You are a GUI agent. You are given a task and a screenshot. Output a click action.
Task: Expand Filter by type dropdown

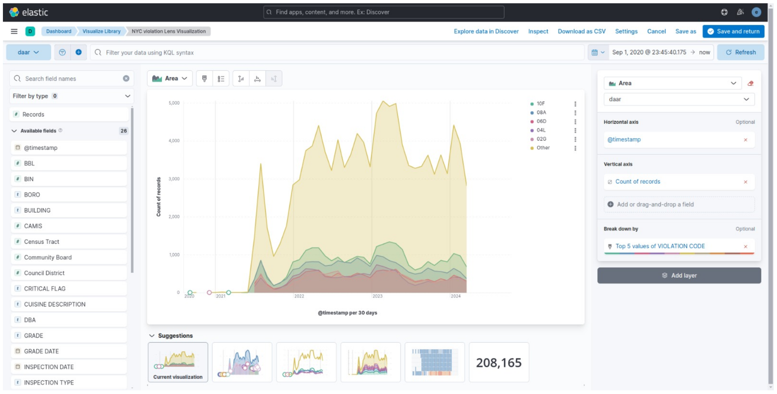[x=71, y=96]
